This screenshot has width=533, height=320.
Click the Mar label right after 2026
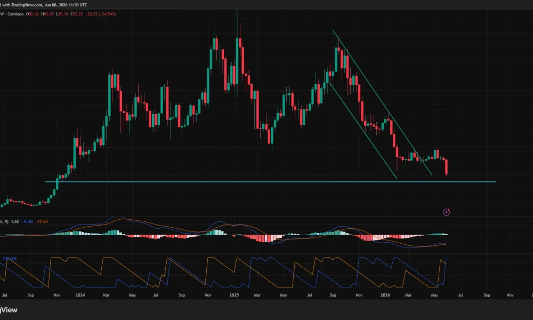point(408,295)
